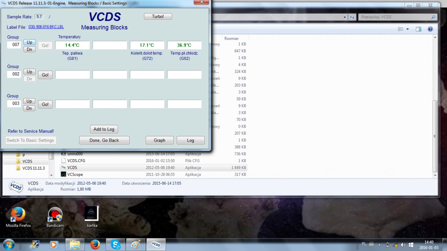Click Go! for Group 002
Image resolution: width=447 pixels, height=251 pixels.
pos(45,75)
